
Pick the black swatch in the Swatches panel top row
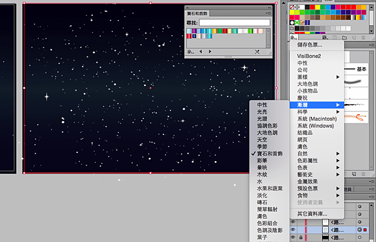307,7
